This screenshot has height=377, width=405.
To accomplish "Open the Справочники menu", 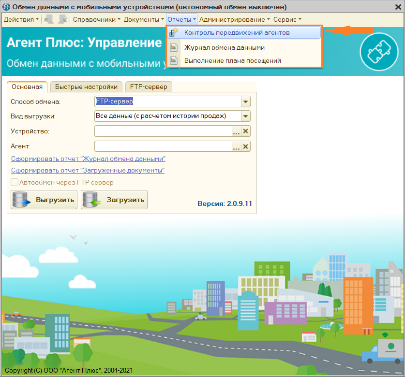I will pyautogui.click(x=97, y=20).
